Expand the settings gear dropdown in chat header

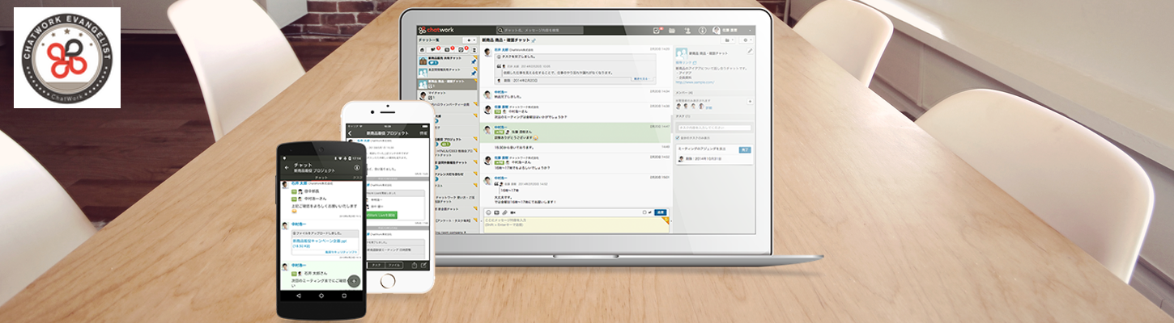747,40
